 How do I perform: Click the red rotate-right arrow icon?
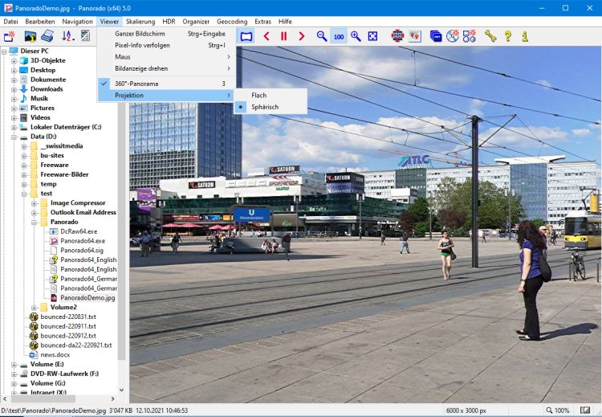coord(302,36)
